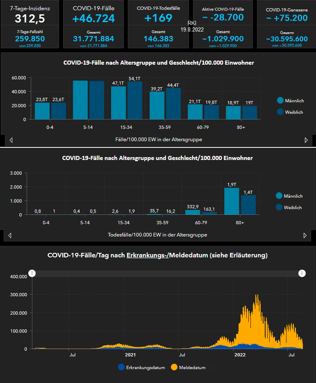Viewport: 316px width, 383px height.
Task: Click Weiblich legend circle in Todesfälle chart
Action: [280, 207]
